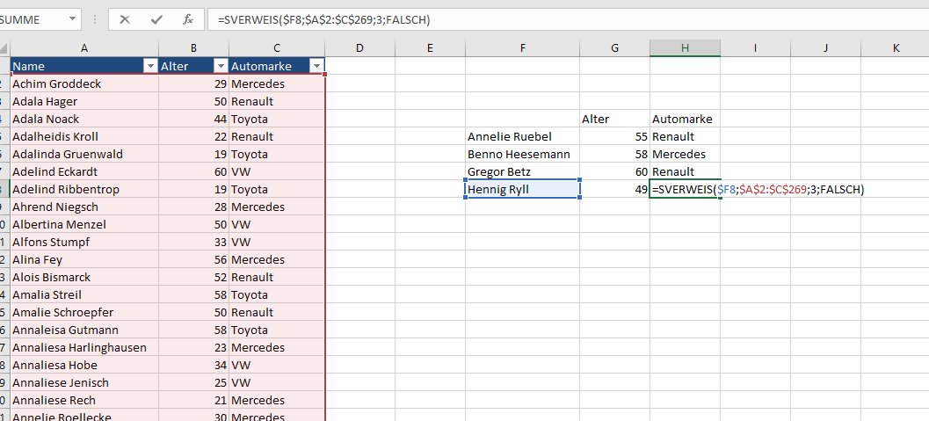Click the Name table header cell
This screenshot has width=929, height=421.
tap(84, 66)
